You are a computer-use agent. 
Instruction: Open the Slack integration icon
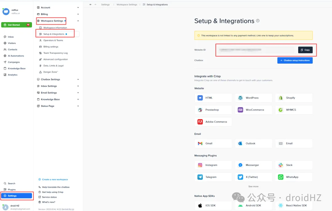point(281,165)
